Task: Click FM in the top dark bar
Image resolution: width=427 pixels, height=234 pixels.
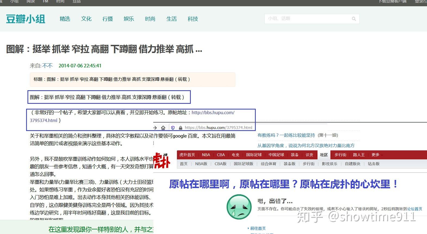Action: [x=45, y=1]
